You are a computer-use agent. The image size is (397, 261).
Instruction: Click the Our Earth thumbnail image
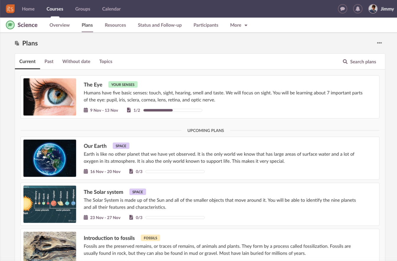coord(50,158)
